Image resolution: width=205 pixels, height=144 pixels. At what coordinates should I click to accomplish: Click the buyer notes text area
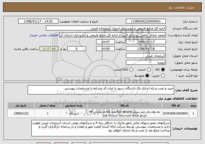pos(101,128)
